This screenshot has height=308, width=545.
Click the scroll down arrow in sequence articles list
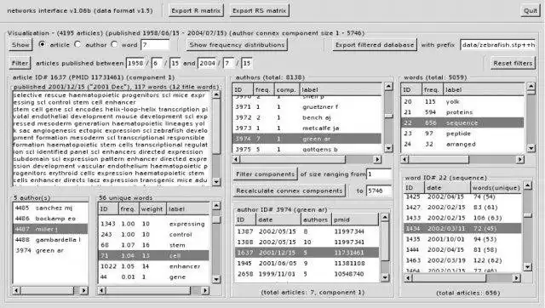(x=528, y=266)
